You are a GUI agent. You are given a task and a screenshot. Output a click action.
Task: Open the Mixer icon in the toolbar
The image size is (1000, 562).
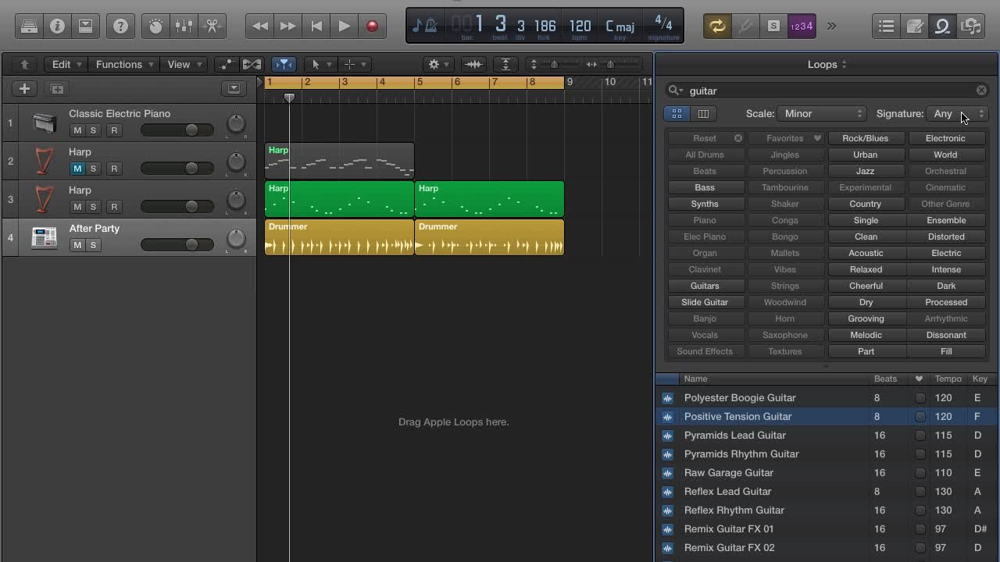[184, 26]
